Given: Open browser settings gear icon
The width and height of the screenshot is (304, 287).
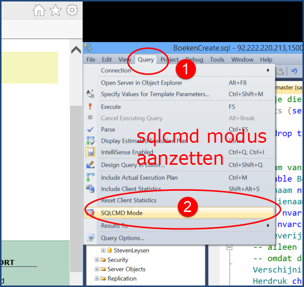Looking at the screenshot, I should pyautogui.click(x=72, y=10).
